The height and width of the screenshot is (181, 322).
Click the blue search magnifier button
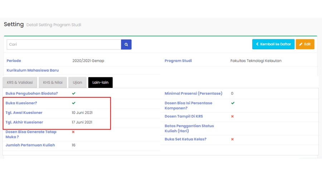tap(126, 44)
